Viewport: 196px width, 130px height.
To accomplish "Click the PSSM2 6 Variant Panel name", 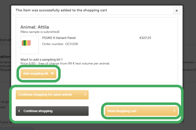I will (59, 38).
